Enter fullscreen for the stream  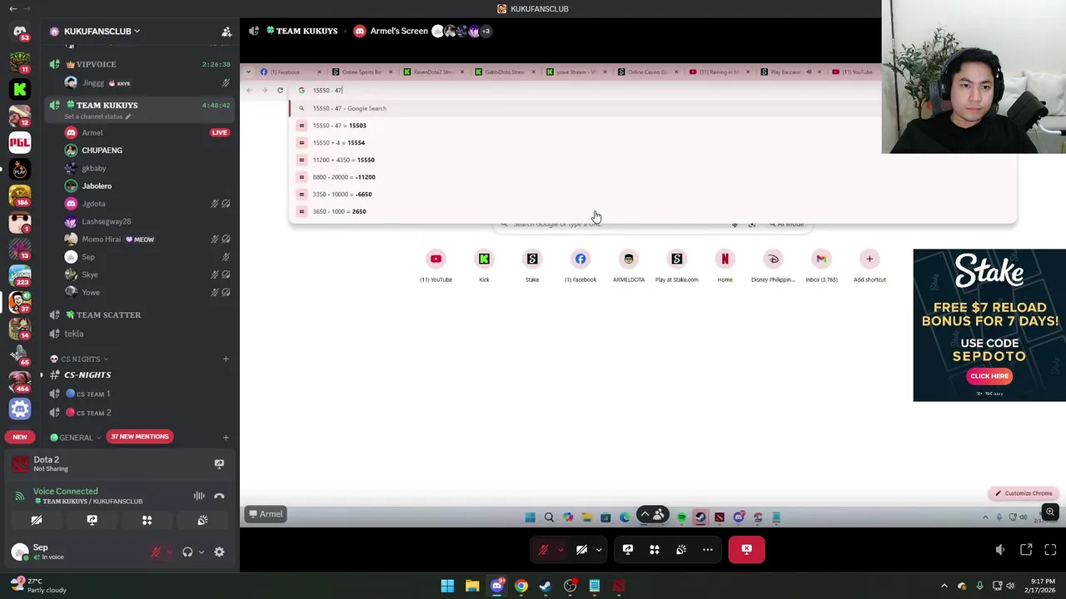pyautogui.click(x=1050, y=550)
